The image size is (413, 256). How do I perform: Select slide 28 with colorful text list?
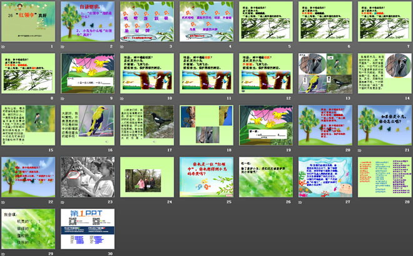click(x=384, y=177)
